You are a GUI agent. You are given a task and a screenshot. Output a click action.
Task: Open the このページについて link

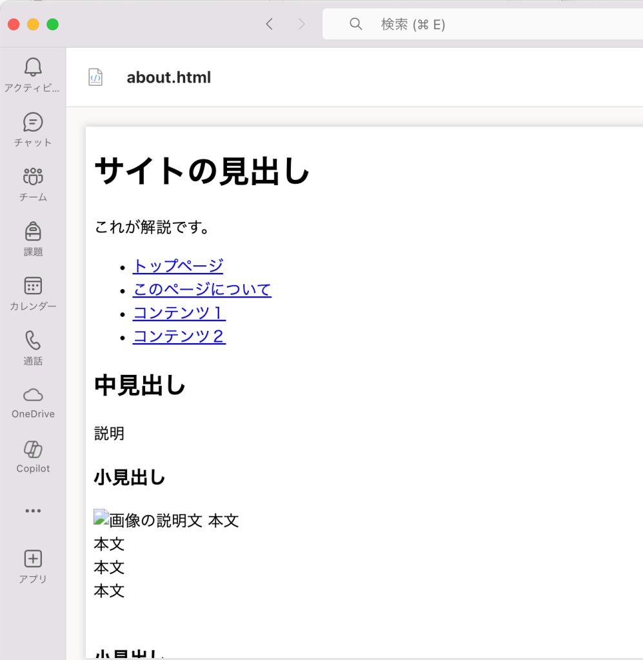point(202,290)
